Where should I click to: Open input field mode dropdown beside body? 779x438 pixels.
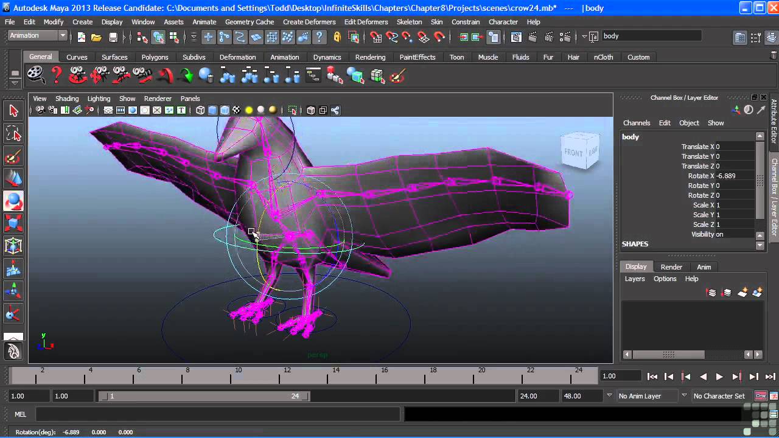pyautogui.click(x=584, y=36)
